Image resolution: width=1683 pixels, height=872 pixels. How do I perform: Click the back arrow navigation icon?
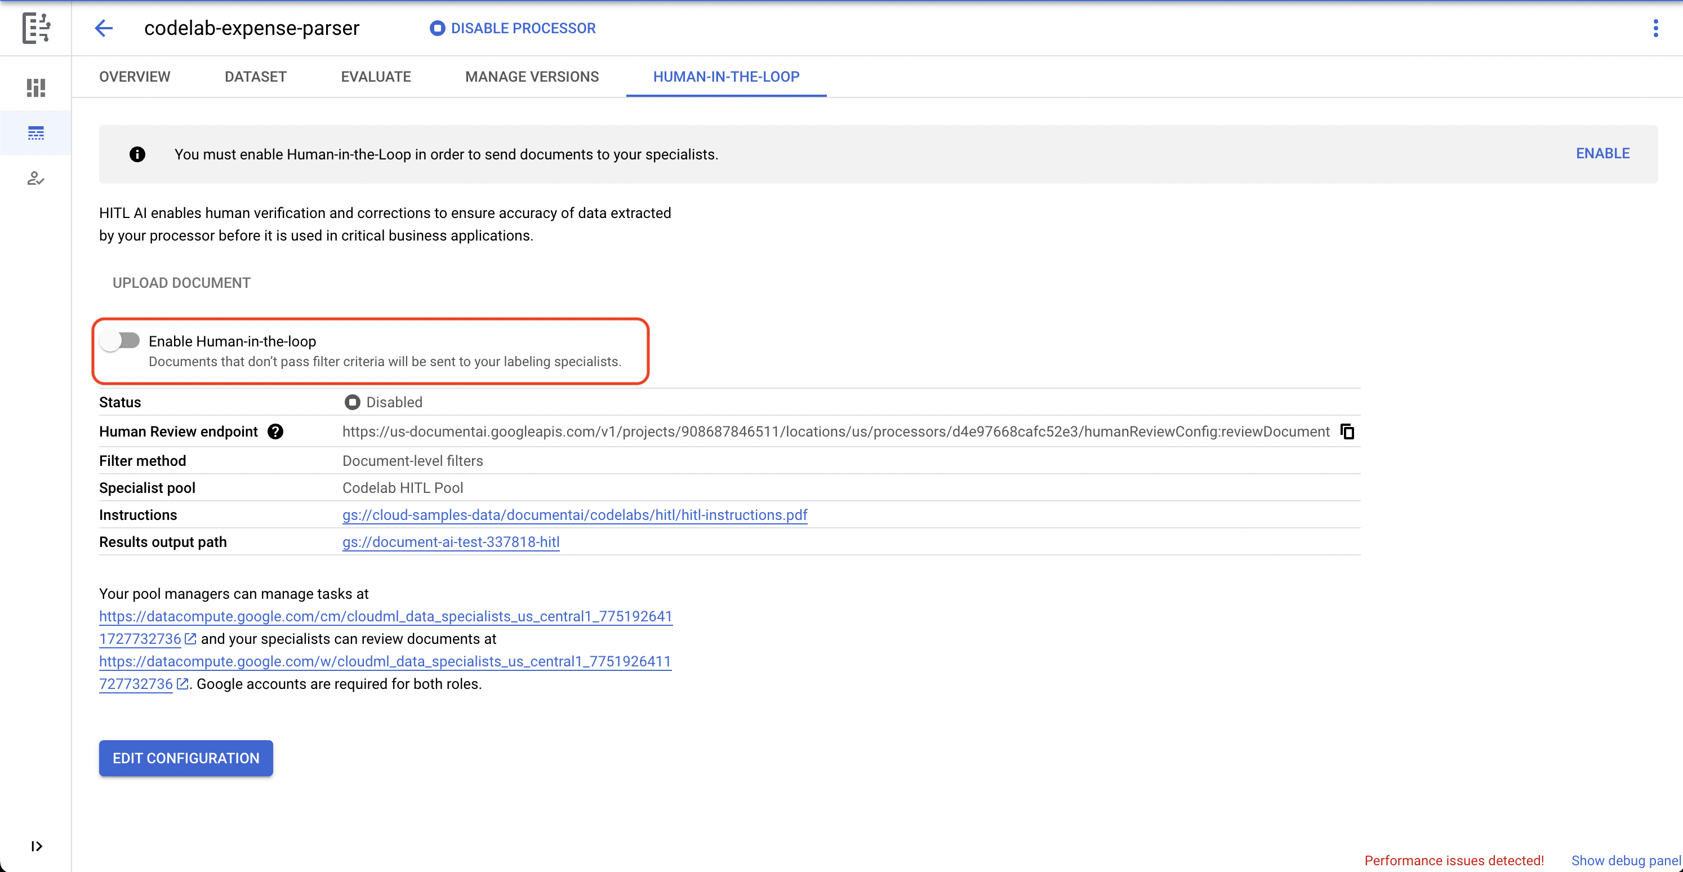click(x=105, y=29)
